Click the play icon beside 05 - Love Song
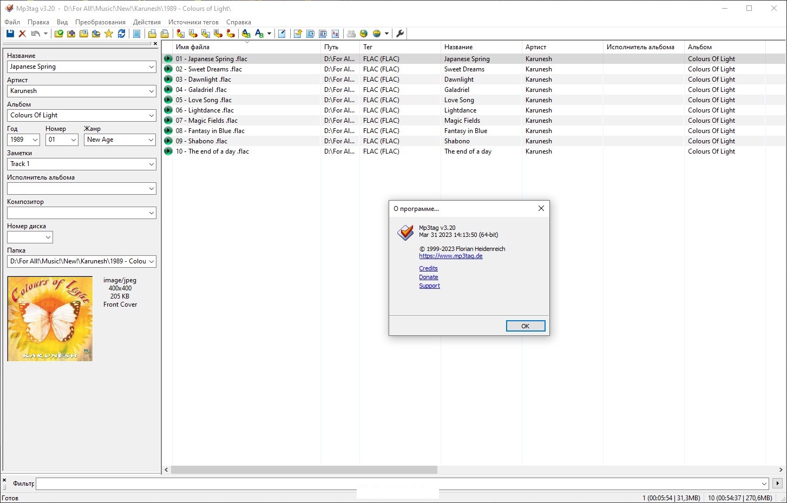Viewport: 787px width, 503px height. tap(168, 100)
